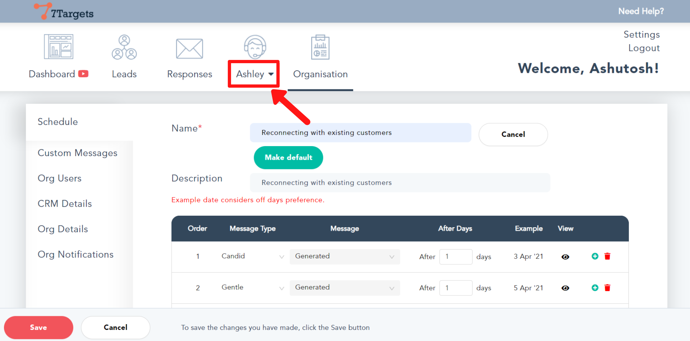Preview the Gentle message with the eye icon

pos(565,288)
